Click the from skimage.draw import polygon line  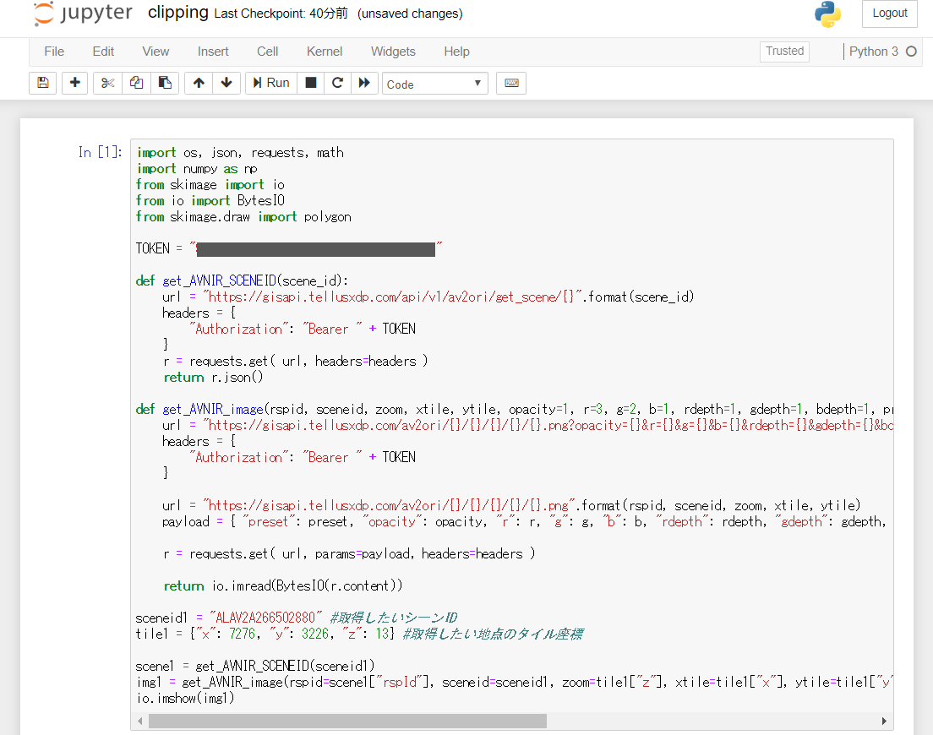tap(243, 217)
